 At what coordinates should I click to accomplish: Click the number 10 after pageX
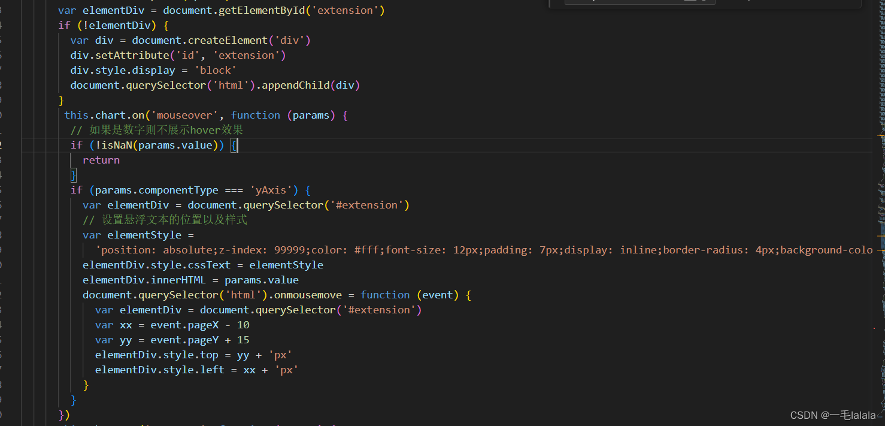[243, 325]
